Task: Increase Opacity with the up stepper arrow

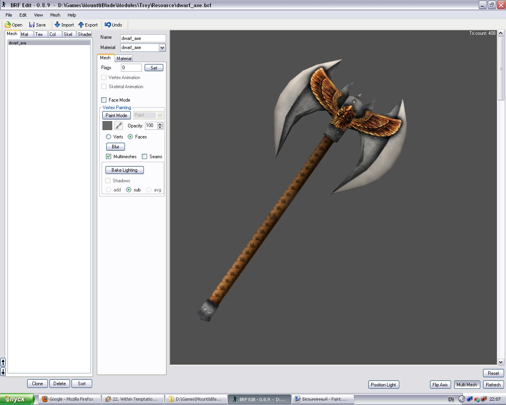Action: click(160, 124)
